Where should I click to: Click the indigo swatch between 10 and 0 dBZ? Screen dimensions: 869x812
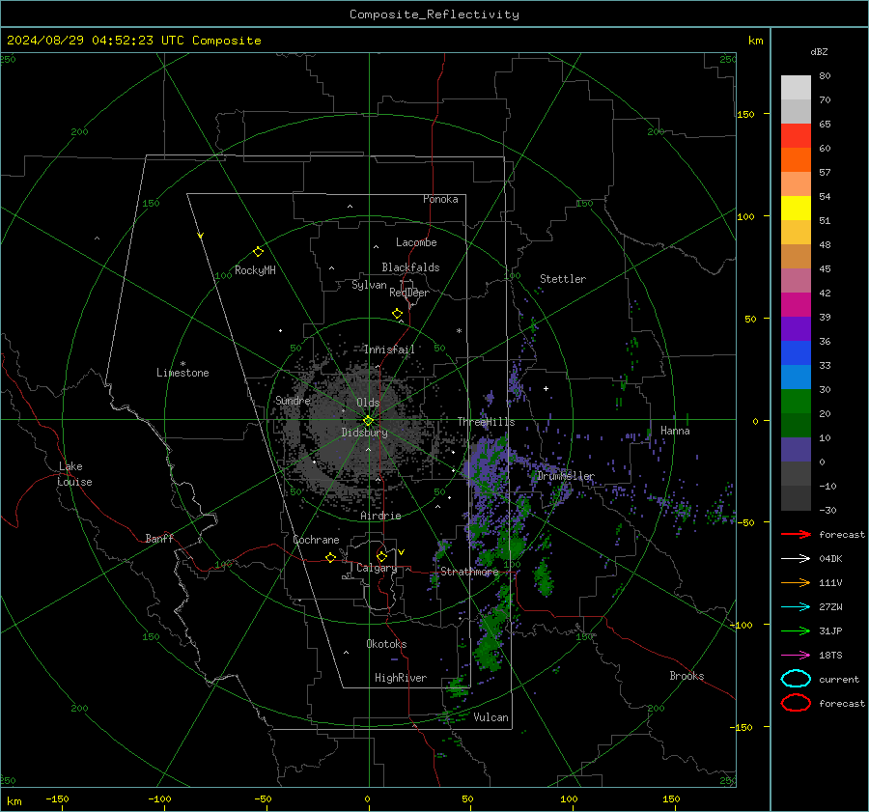coord(796,450)
